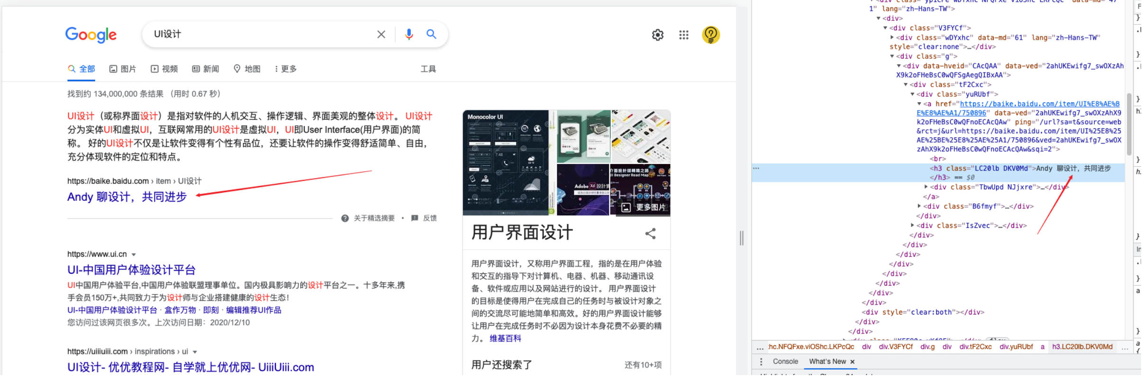The height and width of the screenshot is (377, 1144).
Task: Open the Adobe XD 设计 thumbnail
Action: coord(583,190)
